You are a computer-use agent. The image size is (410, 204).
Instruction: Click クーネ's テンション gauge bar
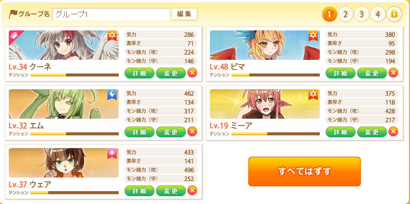click(x=75, y=75)
